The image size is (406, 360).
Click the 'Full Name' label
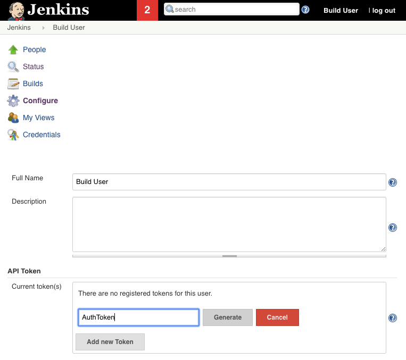pos(28,178)
